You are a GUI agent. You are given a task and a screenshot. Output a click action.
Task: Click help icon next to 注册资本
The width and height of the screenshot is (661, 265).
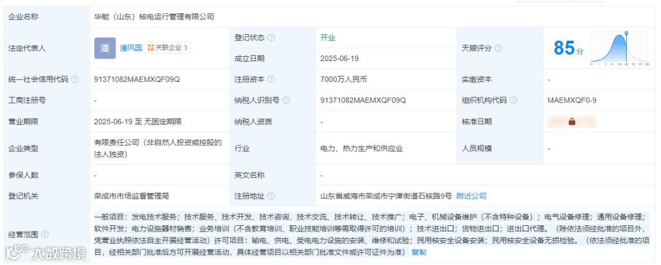tap(271, 79)
